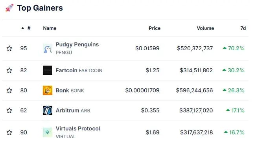Toggle Virtuals Protocol watchlist star
254x143 pixels.
(x=9, y=132)
